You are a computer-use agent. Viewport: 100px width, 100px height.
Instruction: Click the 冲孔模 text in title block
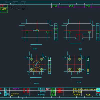(88, 95)
